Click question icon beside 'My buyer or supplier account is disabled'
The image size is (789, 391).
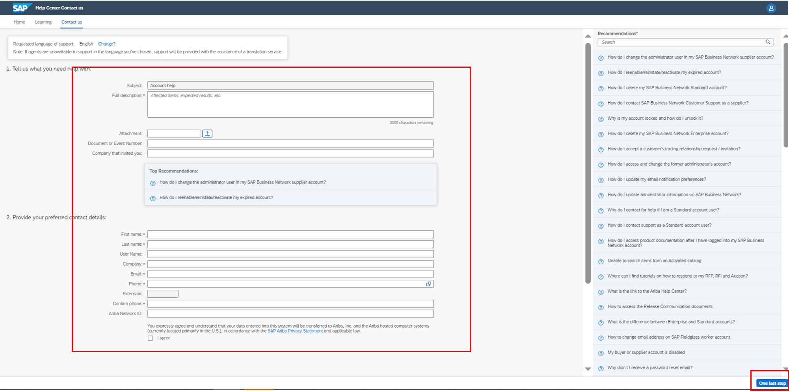click(x=601, y=354)
